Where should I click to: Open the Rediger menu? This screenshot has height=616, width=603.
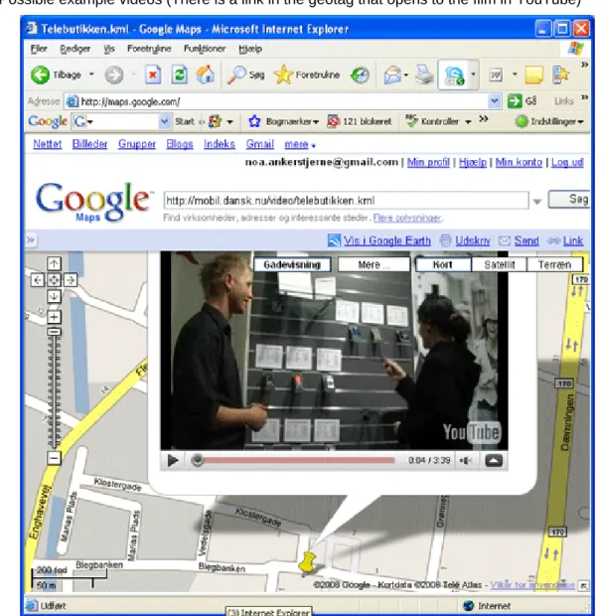pyautogui.click(x=75, y=49)
